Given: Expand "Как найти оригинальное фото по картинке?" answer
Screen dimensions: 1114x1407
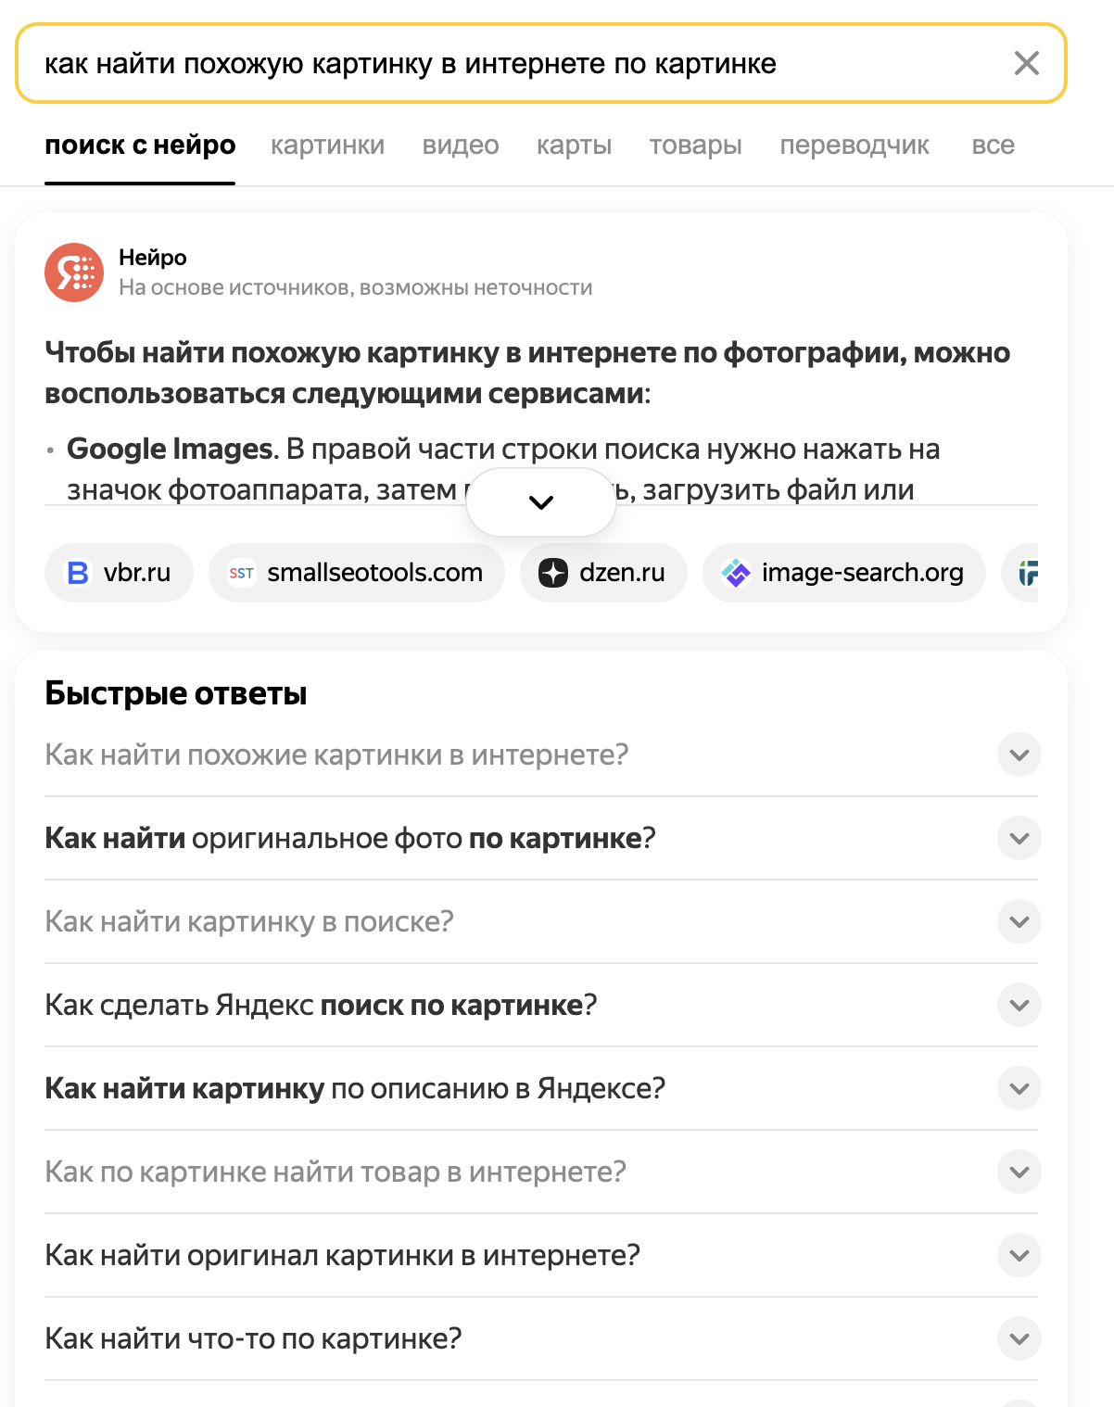Looking at the screenshot, I should pyautogui.click(x=1019, y=838).
